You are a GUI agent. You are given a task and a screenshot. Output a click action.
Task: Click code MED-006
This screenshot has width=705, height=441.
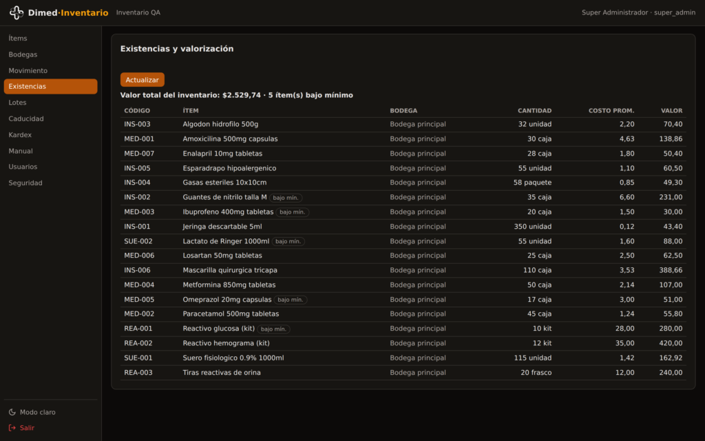coord(139,256)
